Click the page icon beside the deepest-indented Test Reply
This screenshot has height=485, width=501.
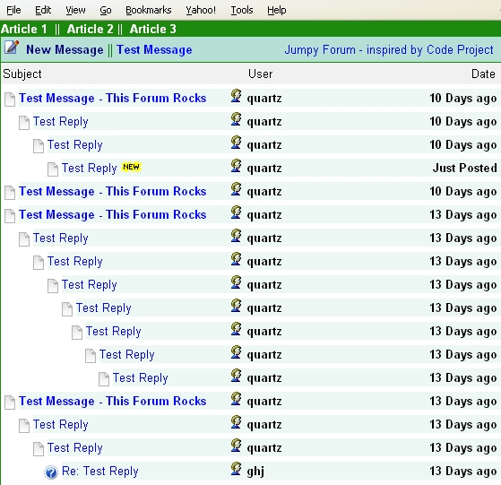tap(104, 379)
